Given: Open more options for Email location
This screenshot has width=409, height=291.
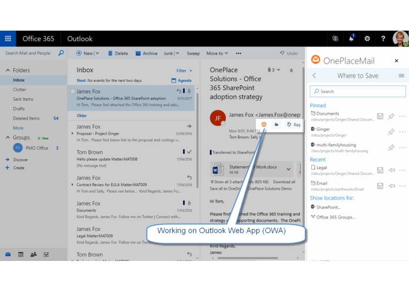Looking at the screenshot, I should coord(402,186).
